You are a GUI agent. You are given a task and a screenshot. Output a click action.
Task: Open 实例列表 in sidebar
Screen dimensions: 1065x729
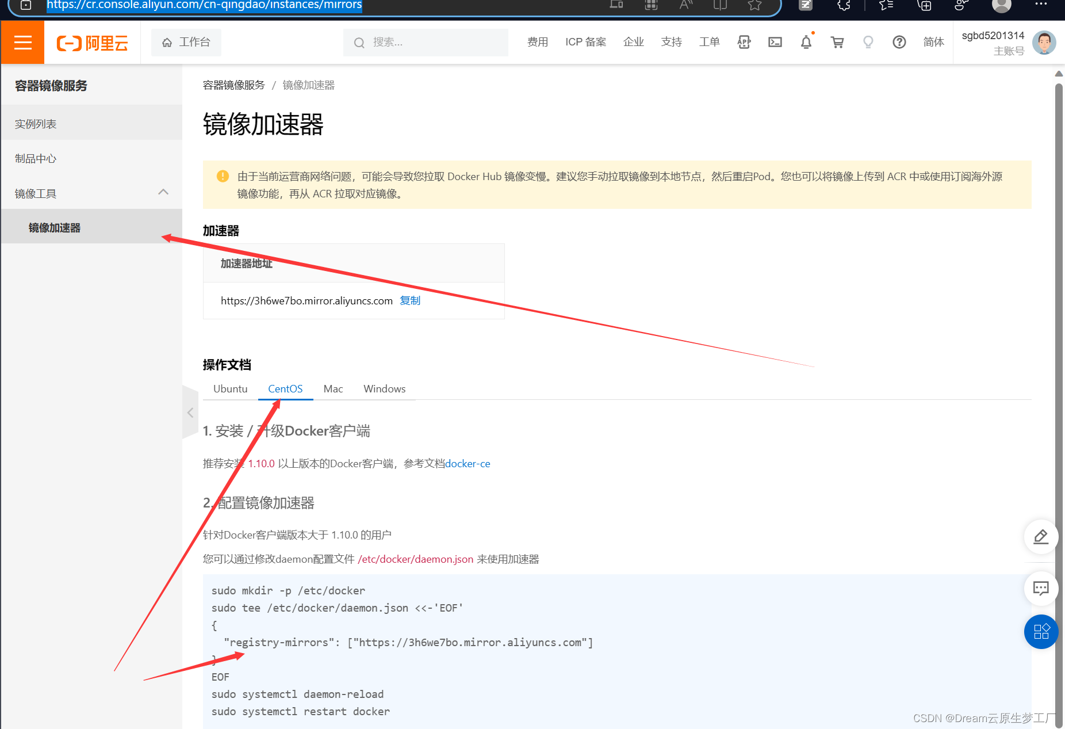[x=92, y=124]
